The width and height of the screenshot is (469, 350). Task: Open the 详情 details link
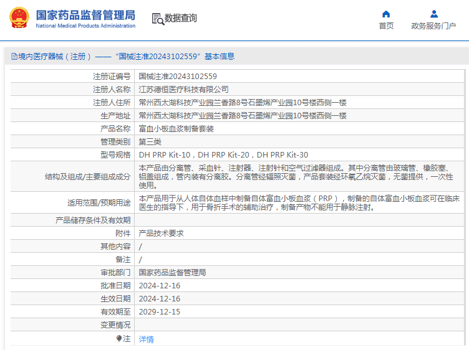(x=147, y=339)
